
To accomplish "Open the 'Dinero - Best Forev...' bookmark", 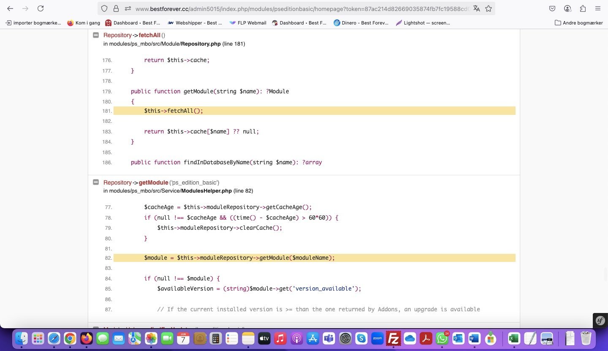I will (361, 23).
